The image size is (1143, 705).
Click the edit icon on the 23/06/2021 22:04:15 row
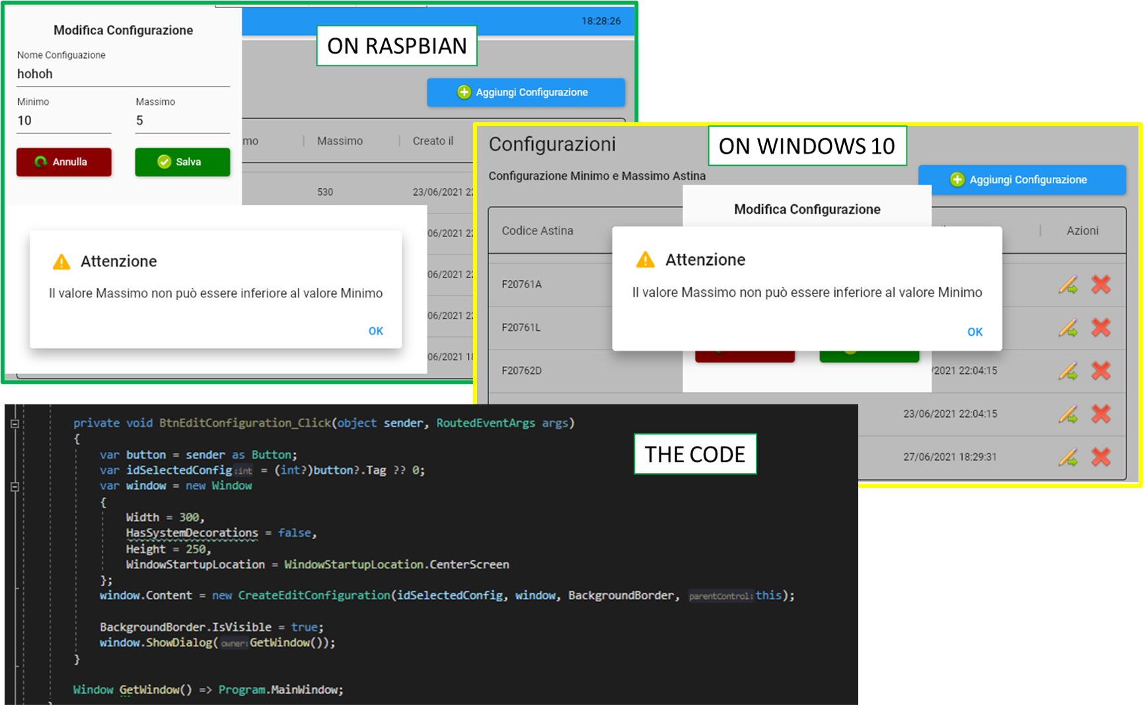1068,414
